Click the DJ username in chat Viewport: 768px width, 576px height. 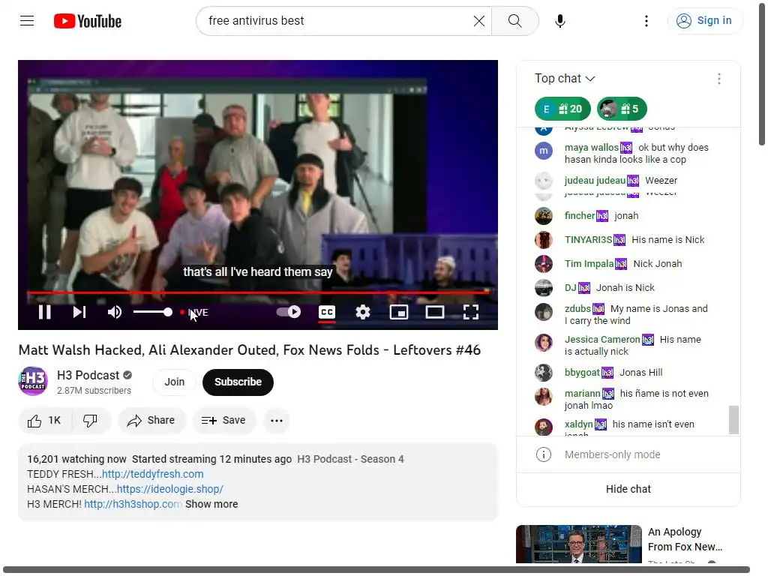coord(571,287)
